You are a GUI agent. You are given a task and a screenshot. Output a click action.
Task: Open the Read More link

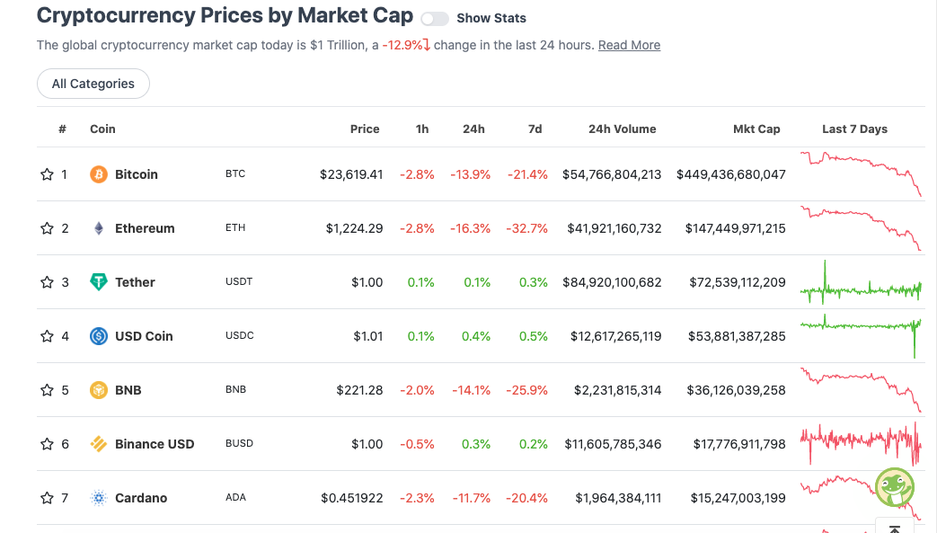(x=629, y=45)
